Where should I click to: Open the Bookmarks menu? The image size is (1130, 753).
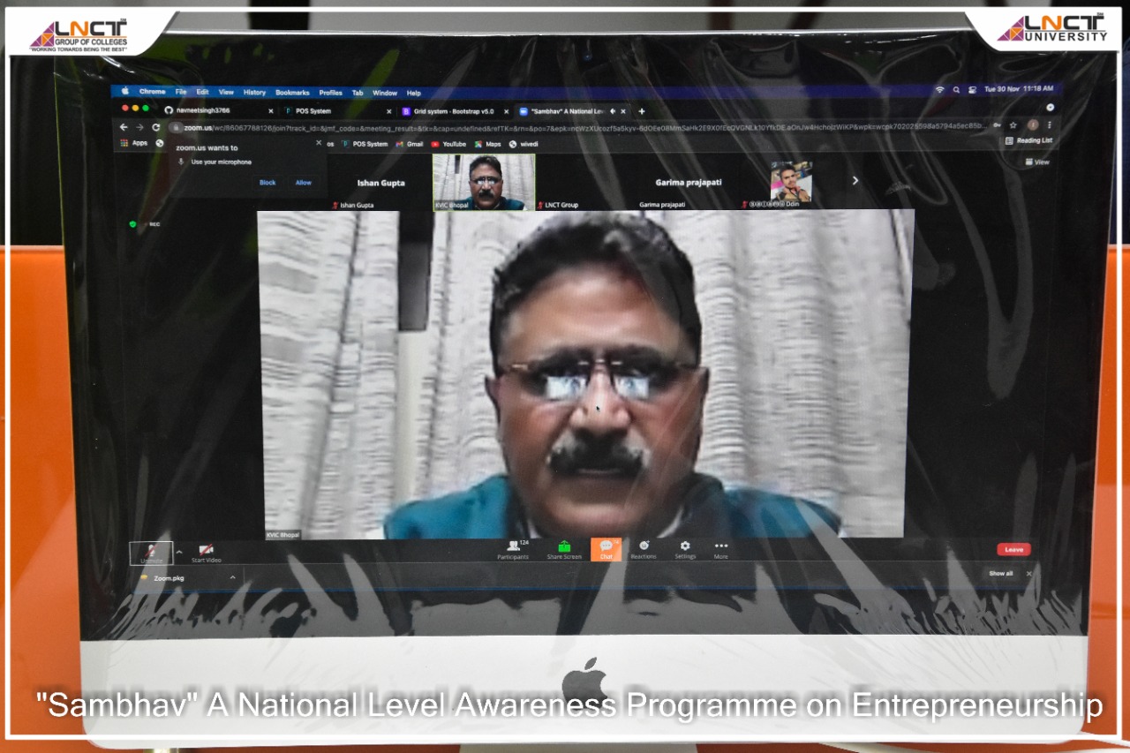tap(292, 92)
